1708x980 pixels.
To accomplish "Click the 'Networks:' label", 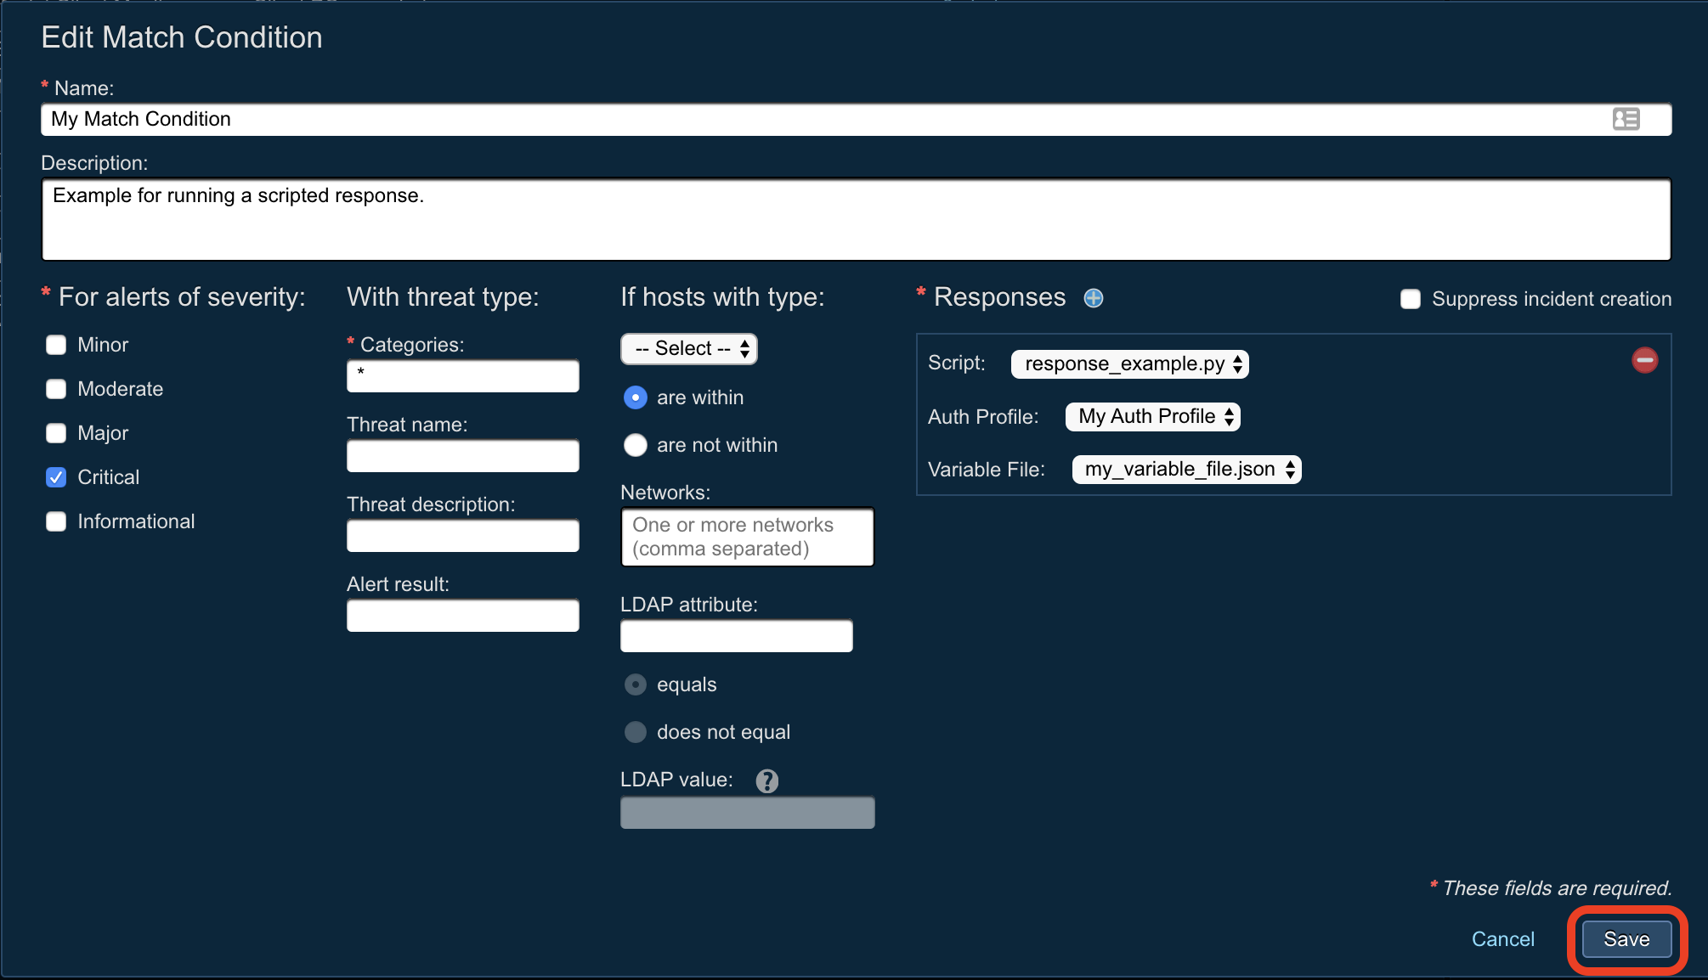I will tap(665, 493).
